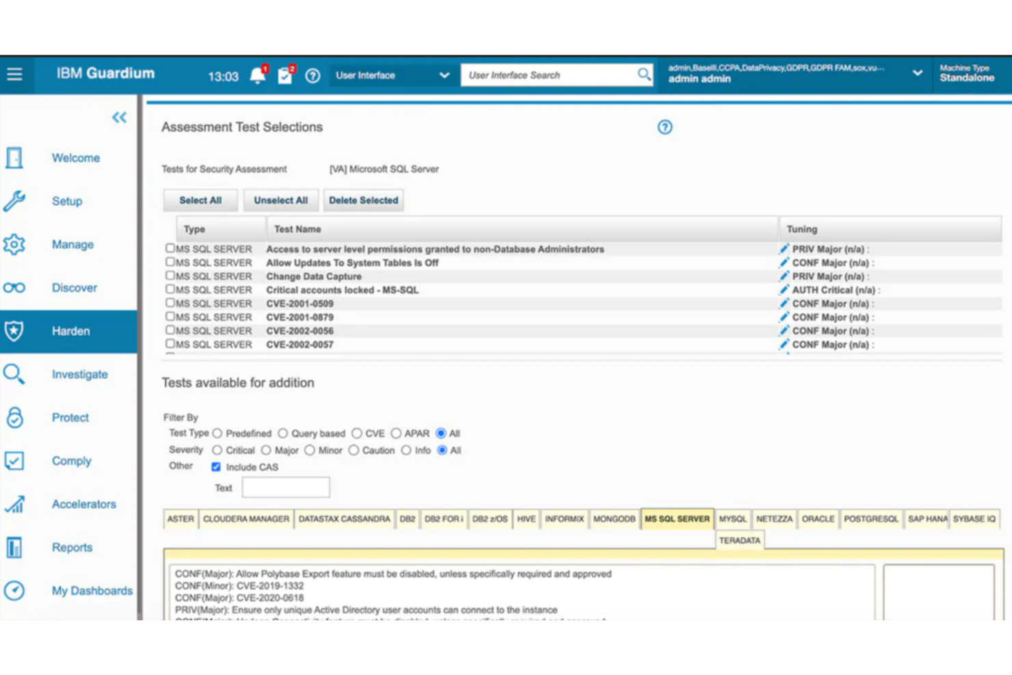
Task: Click the Select All button
Action: tap(200, 200)
